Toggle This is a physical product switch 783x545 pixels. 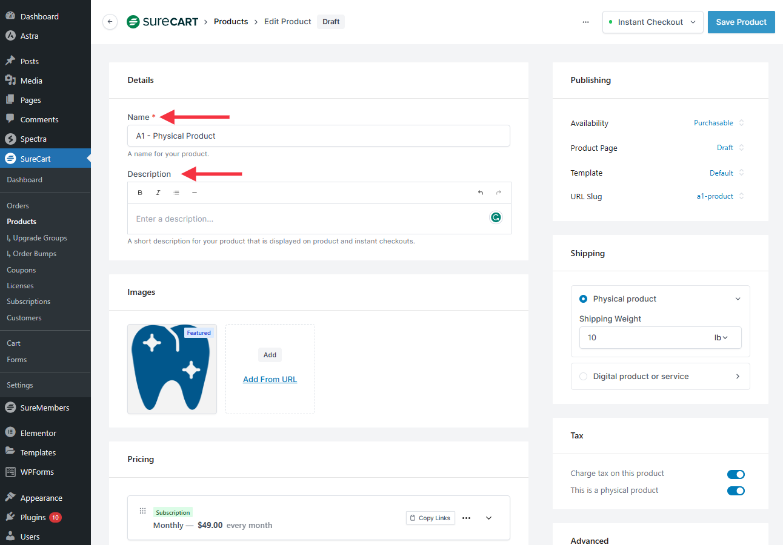[736, 490]
